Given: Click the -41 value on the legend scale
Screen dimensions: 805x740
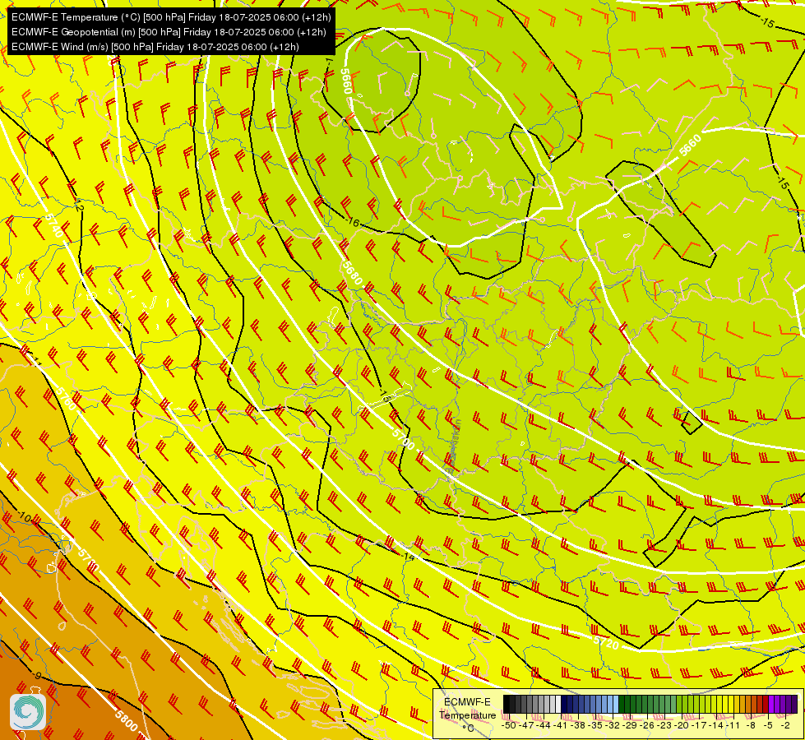Looking at the screenshot, I should [561, 725].
